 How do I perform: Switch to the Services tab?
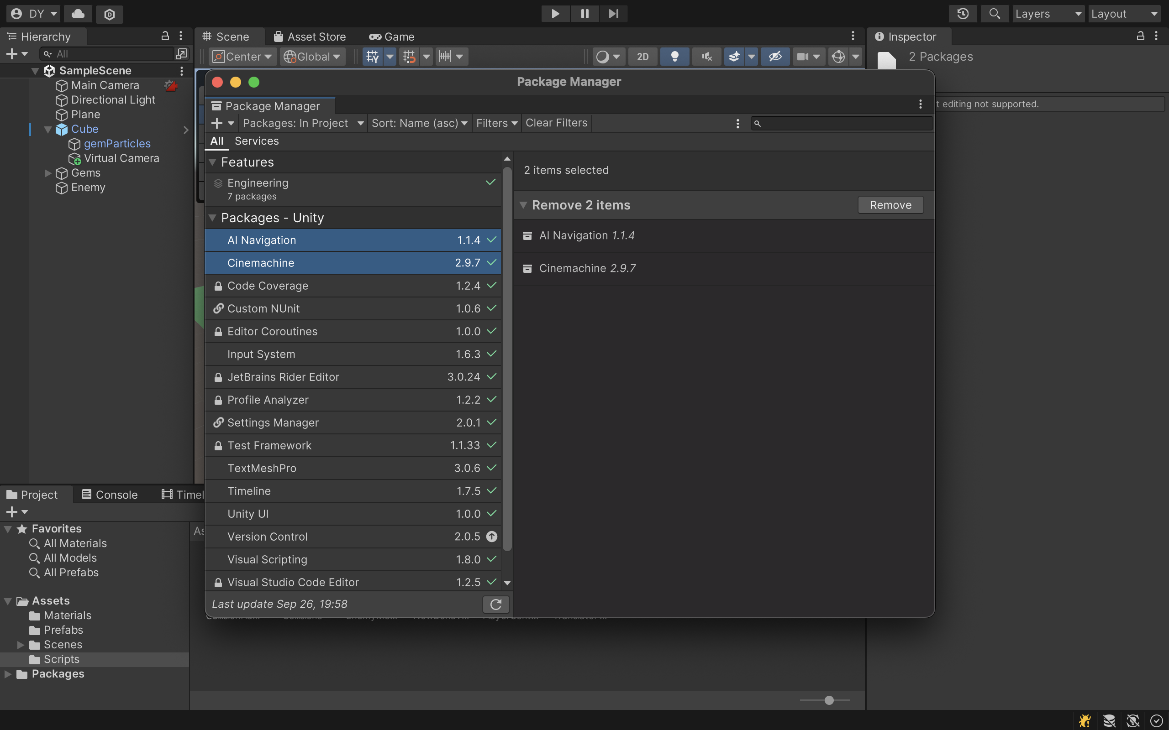click(x=257, y=141)
